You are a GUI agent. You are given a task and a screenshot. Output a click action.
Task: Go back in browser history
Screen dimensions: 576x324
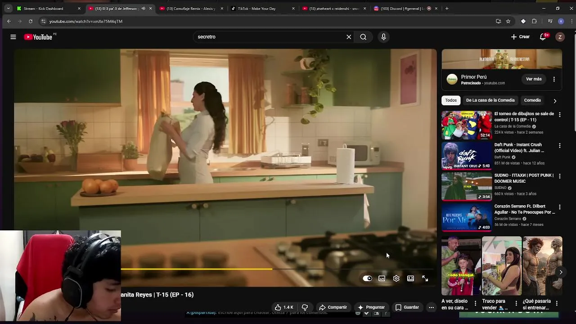tap(9, 21)
